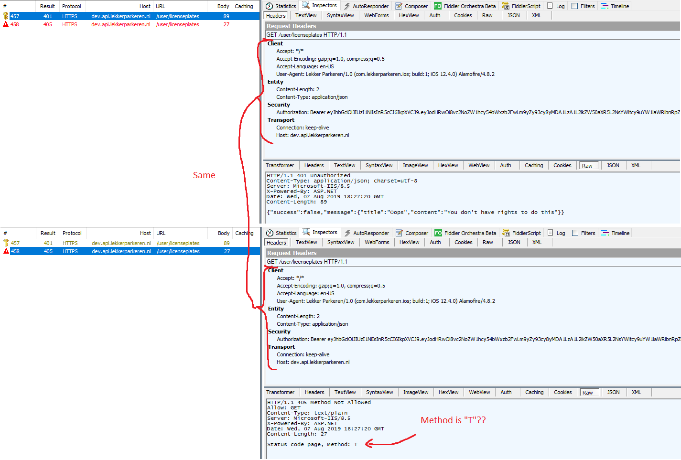The height and width of the screenshot is (460, 681).
Task: Click the FiddlerScript JS icon
Action: [x=505, y=6]
